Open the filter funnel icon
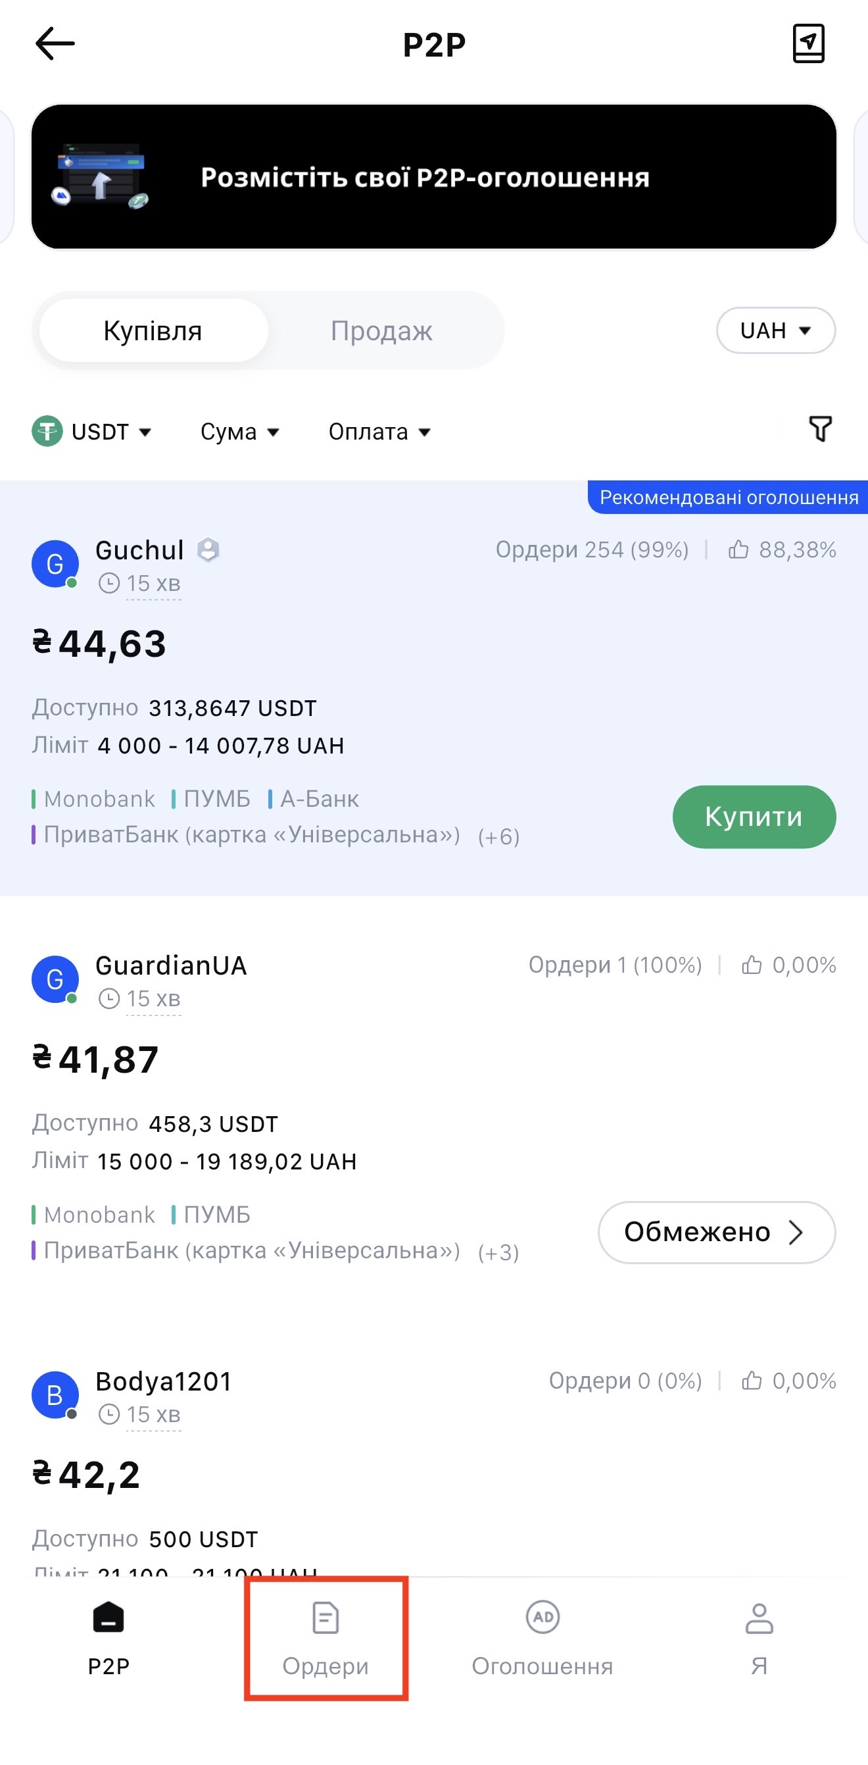Viewport: 868px width, 1765px height. coord(820,429)
